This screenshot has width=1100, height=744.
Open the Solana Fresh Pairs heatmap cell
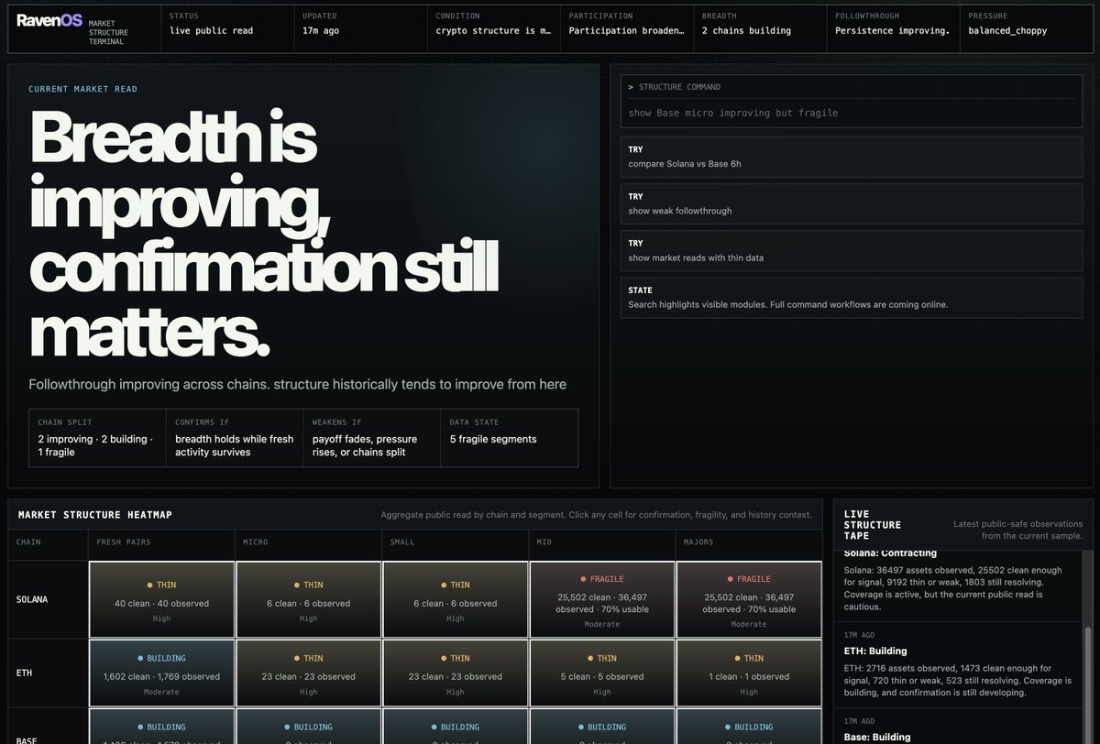click(x=161, y=599)
